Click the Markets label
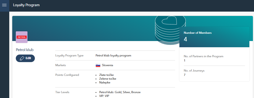Image resolution: width=254 pixels, height=98 pixels. pyautogui.click(x=61, y=65)
